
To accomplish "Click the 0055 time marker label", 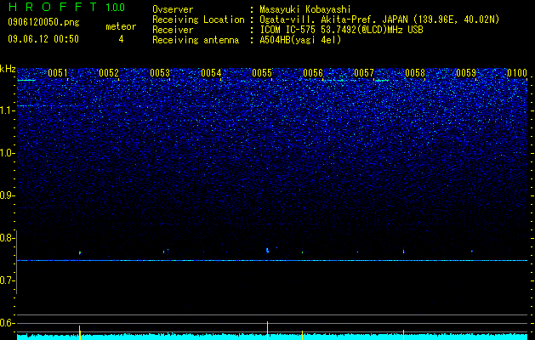I will pyautogui.click(x=262, y=73).
